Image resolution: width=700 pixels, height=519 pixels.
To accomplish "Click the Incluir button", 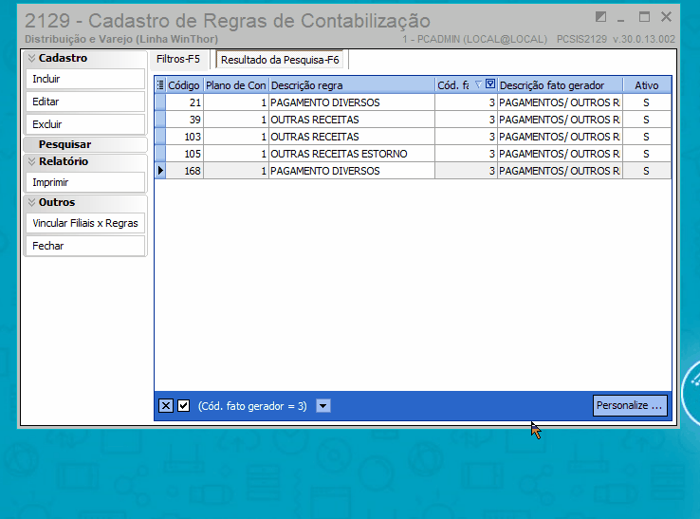I will tap(85, 79).
